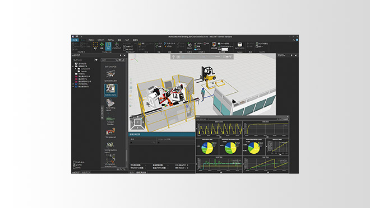Expand the Components folder in the collection tree
Image resolution: width=370 pixels, height=208 pixels.
76,69
